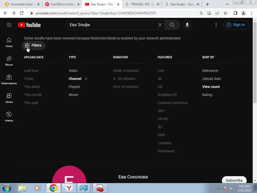Subscribe to Ева Соколова channel
Viewport: 257px width, 193px height.
point(234,180)
